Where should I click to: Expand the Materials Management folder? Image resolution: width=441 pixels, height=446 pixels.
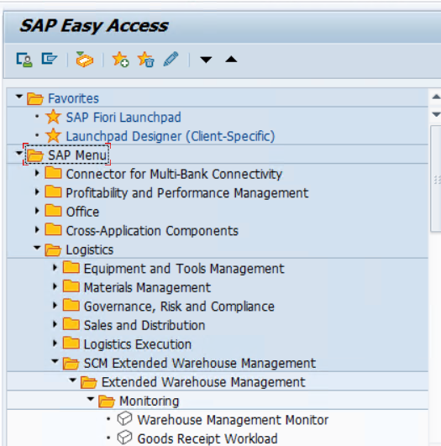click(55, 286)
